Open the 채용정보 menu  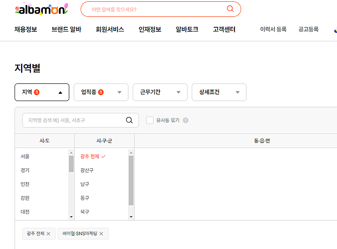[26, 29]
